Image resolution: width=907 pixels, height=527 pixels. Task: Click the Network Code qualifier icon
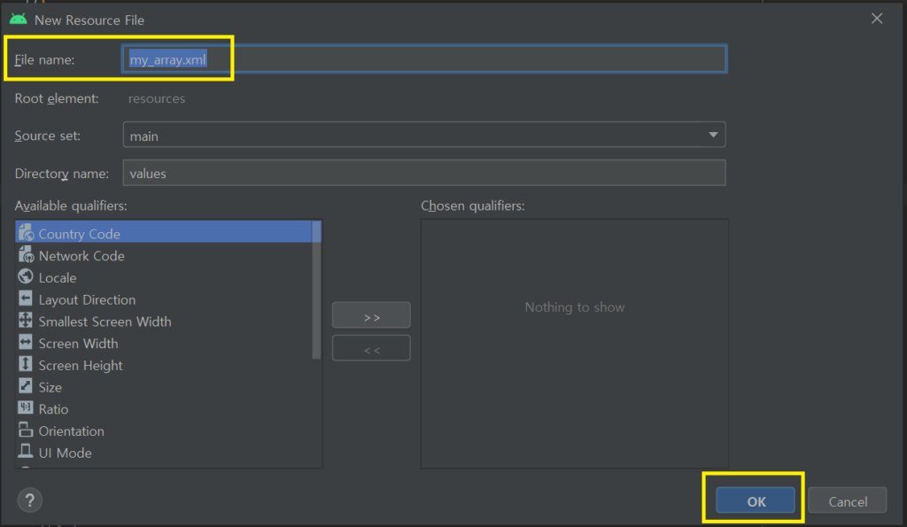click(25, 256)
